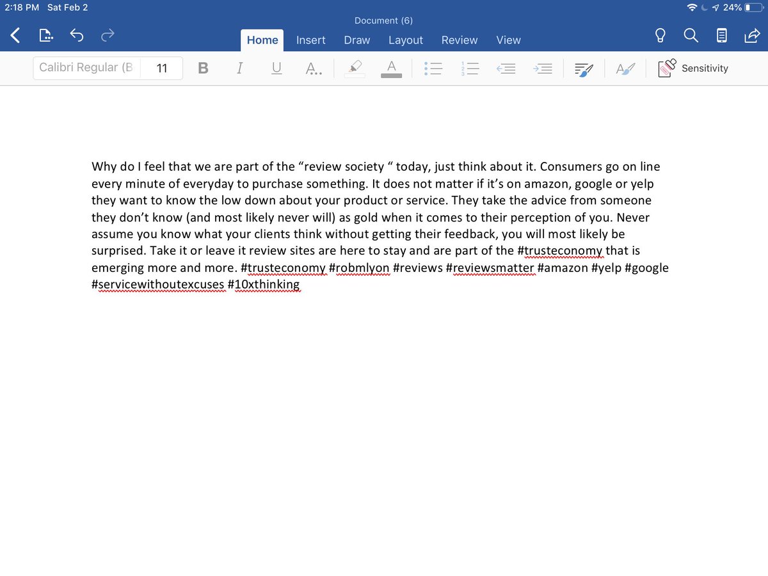The width and height of the screenshot is (768, 576).
Task: Tap the misspelled word #robmlyon
Action: point(359,268)
